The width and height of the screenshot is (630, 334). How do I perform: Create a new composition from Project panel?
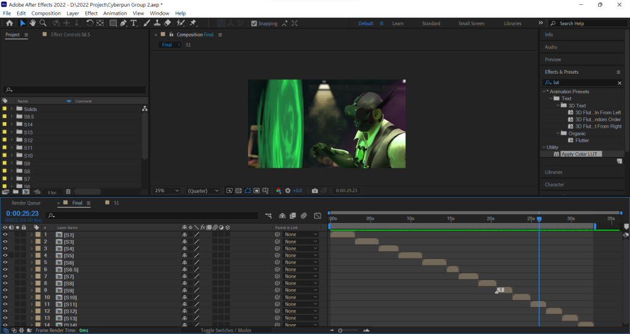pyautogui.click(x=26, y=192)
